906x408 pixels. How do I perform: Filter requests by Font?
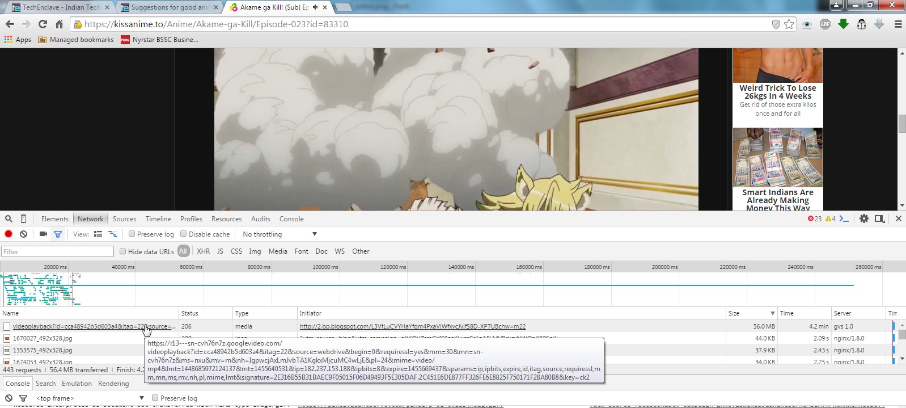point(302,251)
